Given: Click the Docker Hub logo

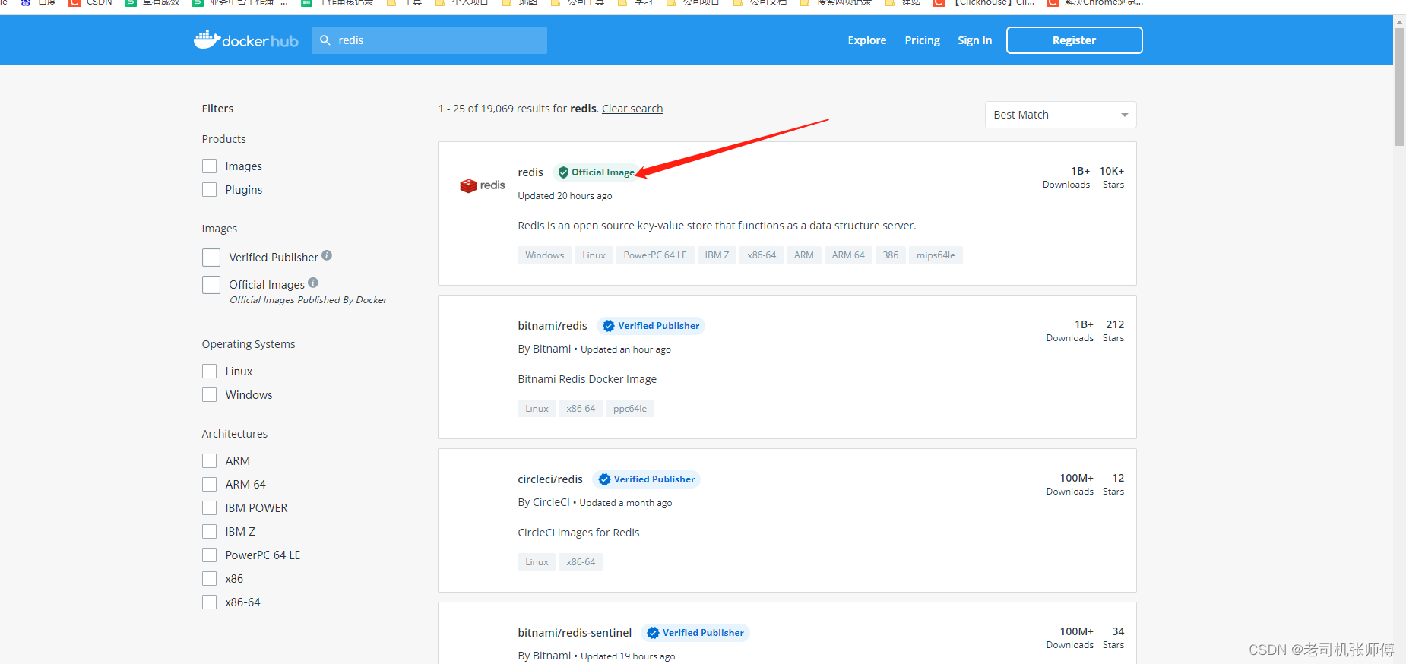Looking at the screenshot, I should tap(245, 40).
